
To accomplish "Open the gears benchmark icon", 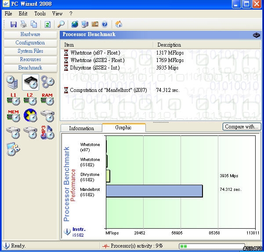I will click(48, 82).
